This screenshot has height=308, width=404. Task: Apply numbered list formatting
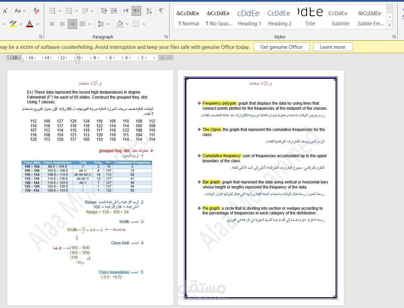68,11
